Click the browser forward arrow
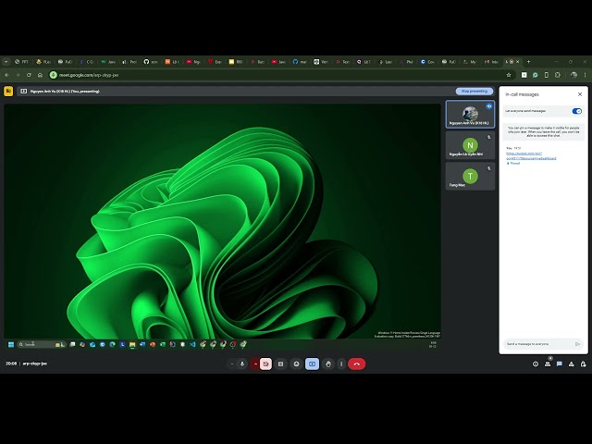 click(x=18, y=75)
